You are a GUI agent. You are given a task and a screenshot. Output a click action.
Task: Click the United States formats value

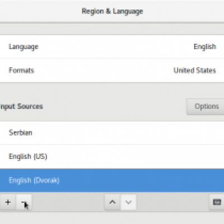pos(195,71)
